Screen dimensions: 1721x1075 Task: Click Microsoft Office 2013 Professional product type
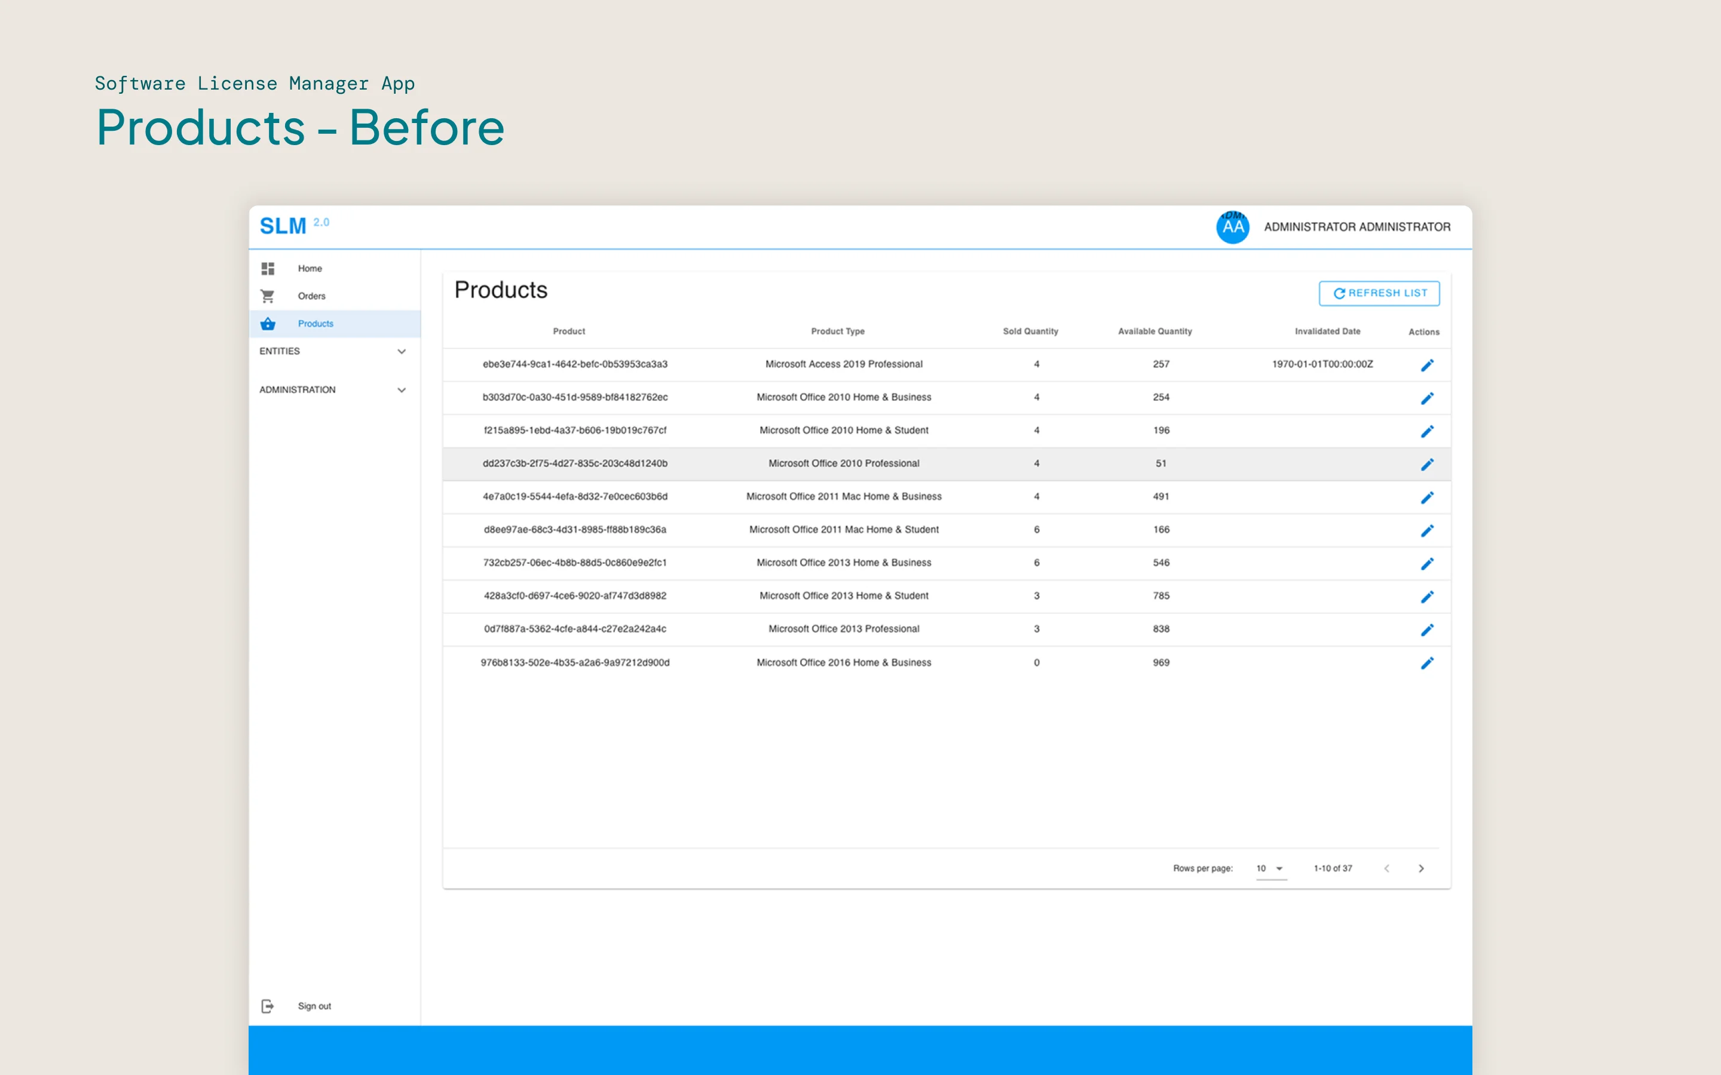click(x=843, y=628)
